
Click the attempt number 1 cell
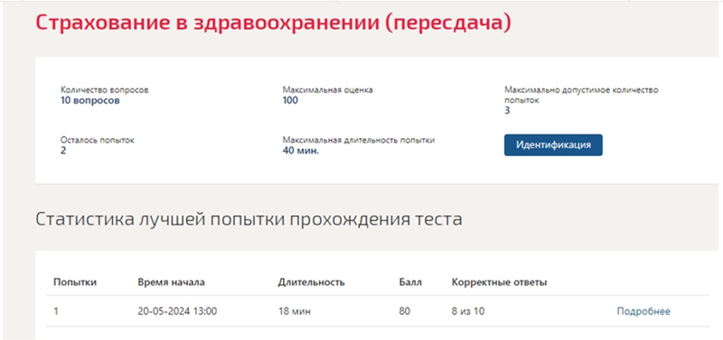(x=56, y=311)
